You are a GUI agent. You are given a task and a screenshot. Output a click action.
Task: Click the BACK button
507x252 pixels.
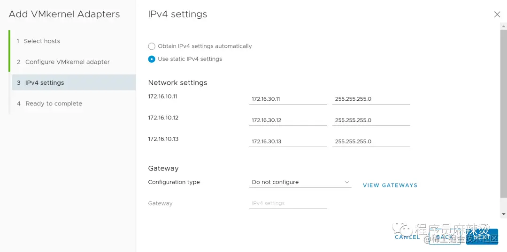[x=445, y=237]
